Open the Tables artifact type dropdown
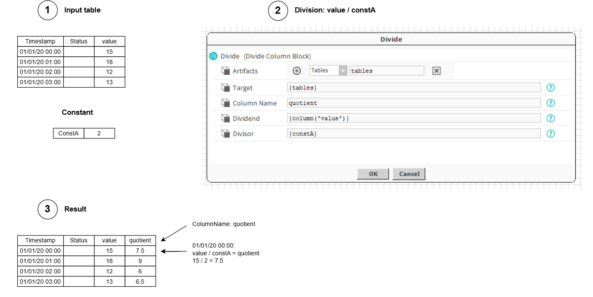 (x=343, y=71)
